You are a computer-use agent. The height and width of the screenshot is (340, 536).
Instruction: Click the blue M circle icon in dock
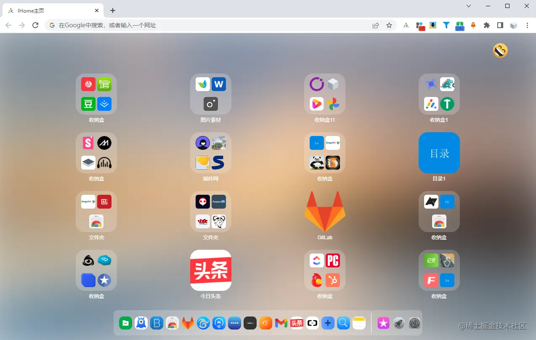coord(219,323)
